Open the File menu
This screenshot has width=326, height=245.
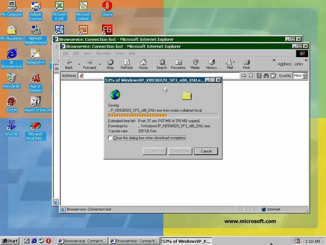[66, 53]
